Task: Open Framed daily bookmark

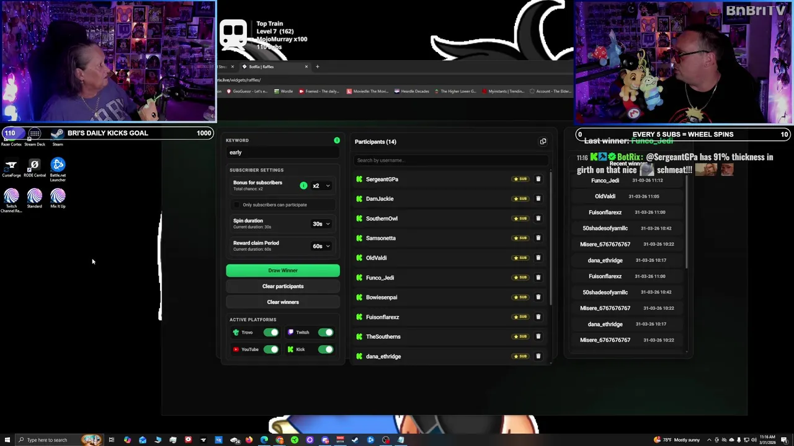Action: tap(319, 91)
